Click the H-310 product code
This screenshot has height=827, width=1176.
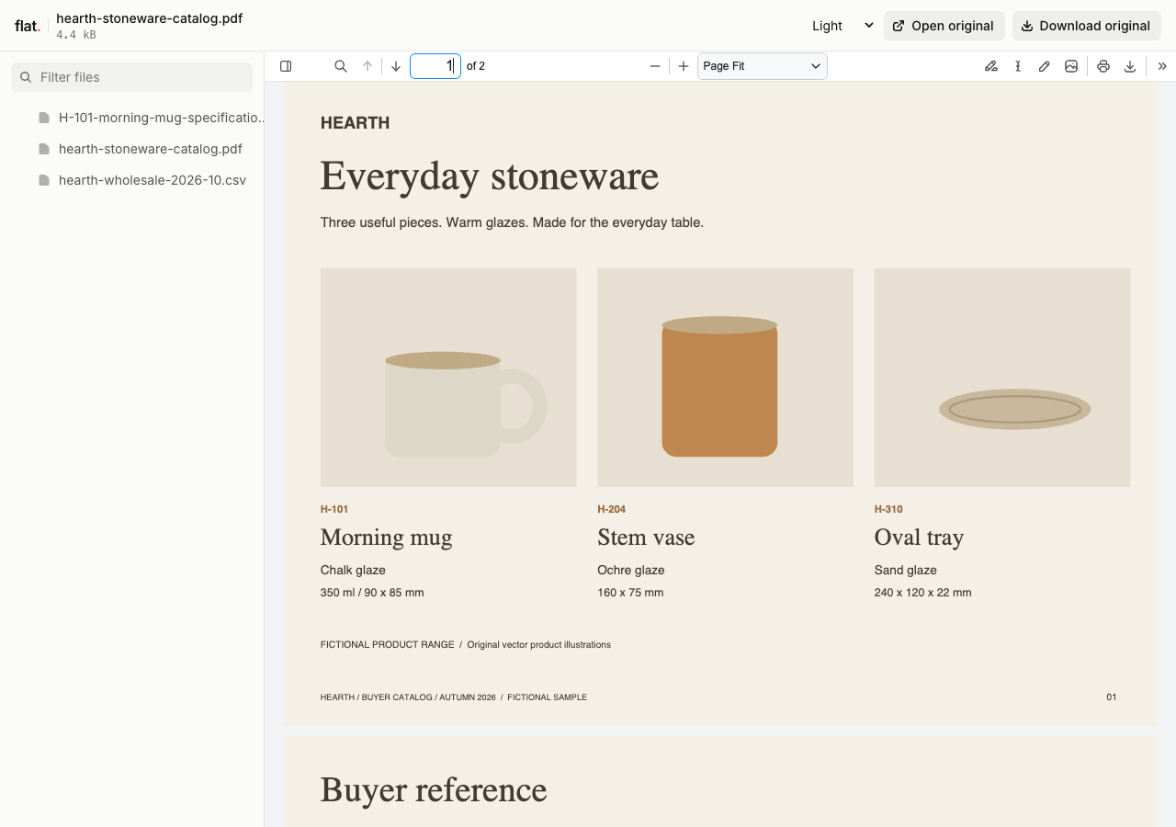click(888, 509)
